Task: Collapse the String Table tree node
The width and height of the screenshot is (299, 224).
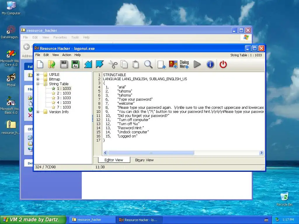Action: 38,84
